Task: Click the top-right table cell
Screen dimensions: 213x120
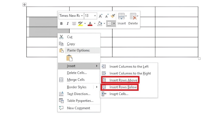Action: click(x=177, y=12)
